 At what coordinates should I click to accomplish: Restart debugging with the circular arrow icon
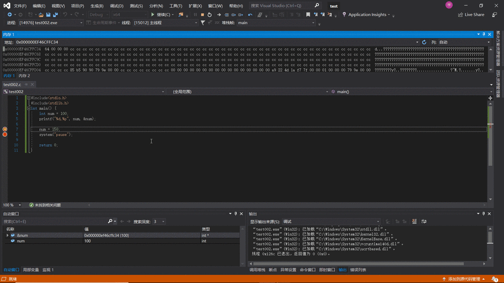tap(210, 15)
